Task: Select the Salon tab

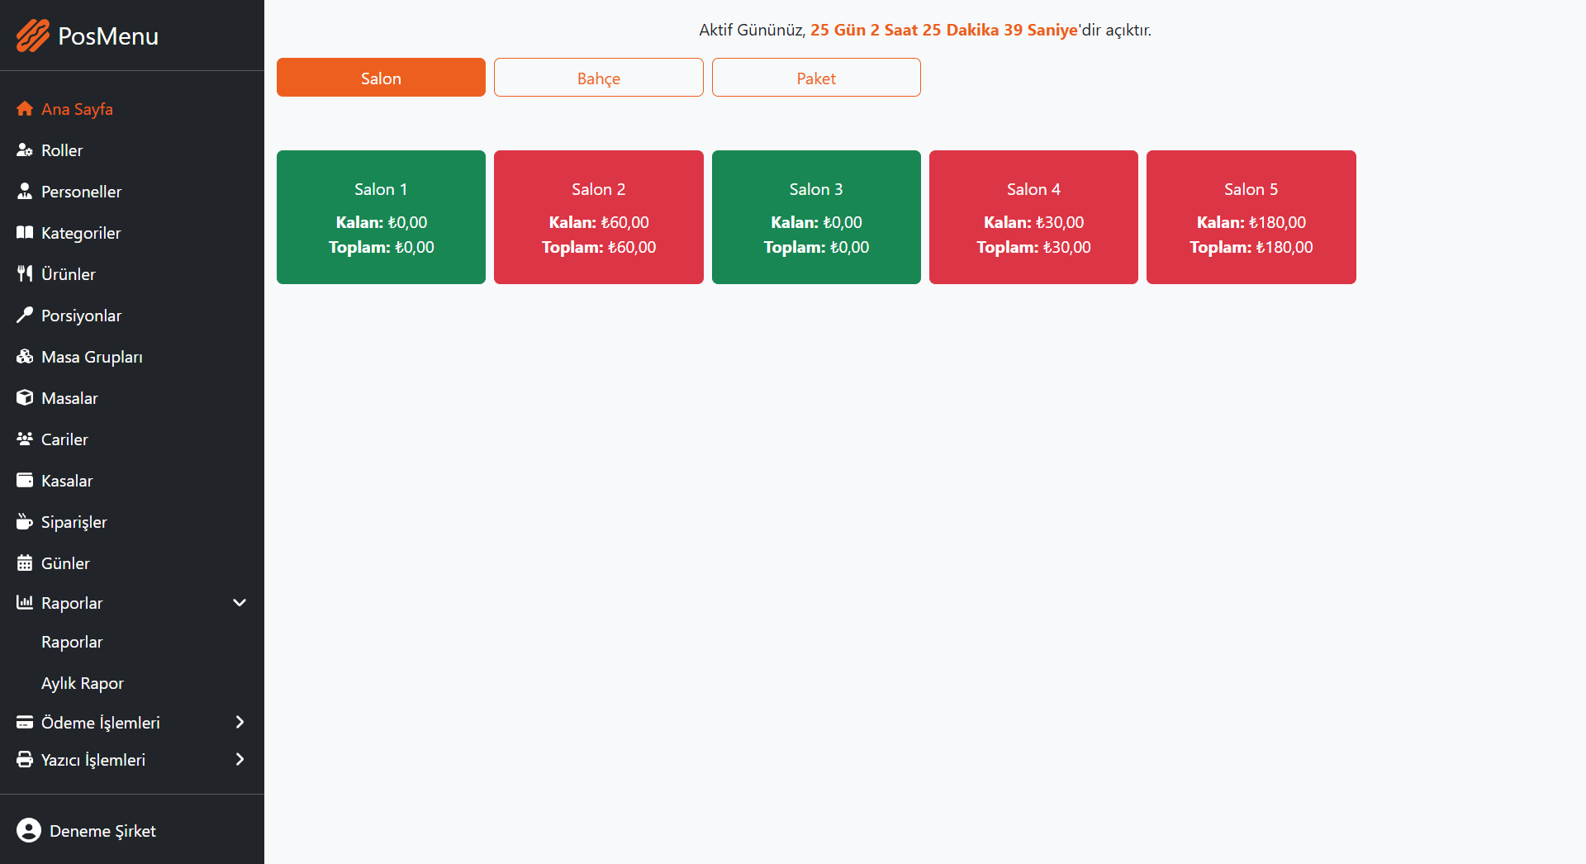Action: tap(381, 78)
